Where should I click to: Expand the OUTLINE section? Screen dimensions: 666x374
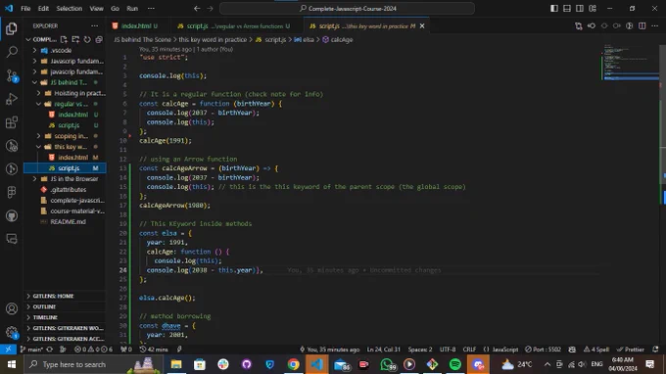65,306
